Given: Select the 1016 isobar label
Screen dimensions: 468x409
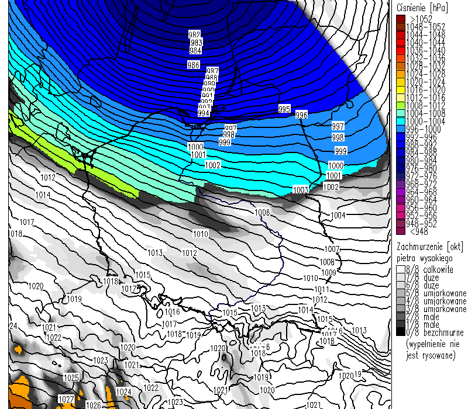Looking at the screenshot, I should pos(172,312).
